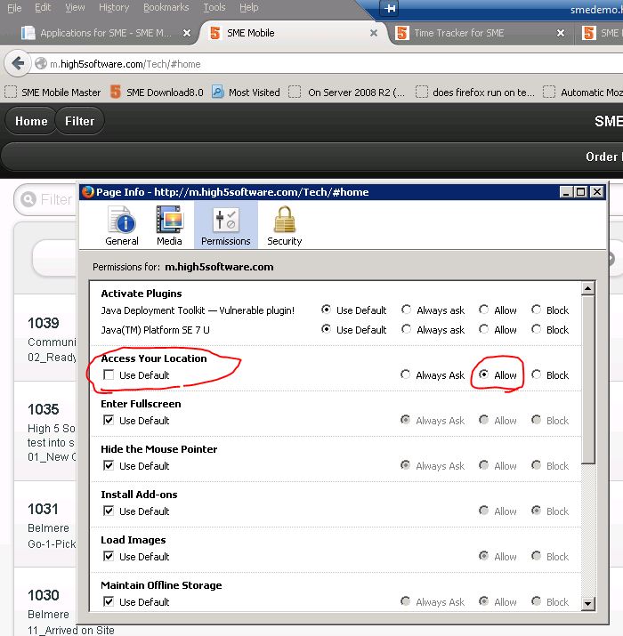This screenshot has height=636, width=623.
Task: Toggle Use Default for Access Your Location
Action: click(109, 374)
